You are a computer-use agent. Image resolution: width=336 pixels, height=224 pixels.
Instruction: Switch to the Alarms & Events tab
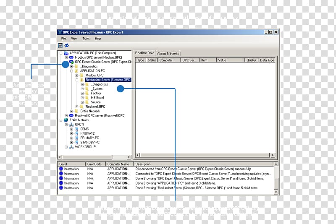click(x=168, y=54)
